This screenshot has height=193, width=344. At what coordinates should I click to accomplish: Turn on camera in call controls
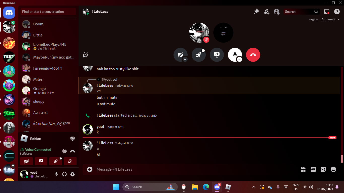click(181, 55)
